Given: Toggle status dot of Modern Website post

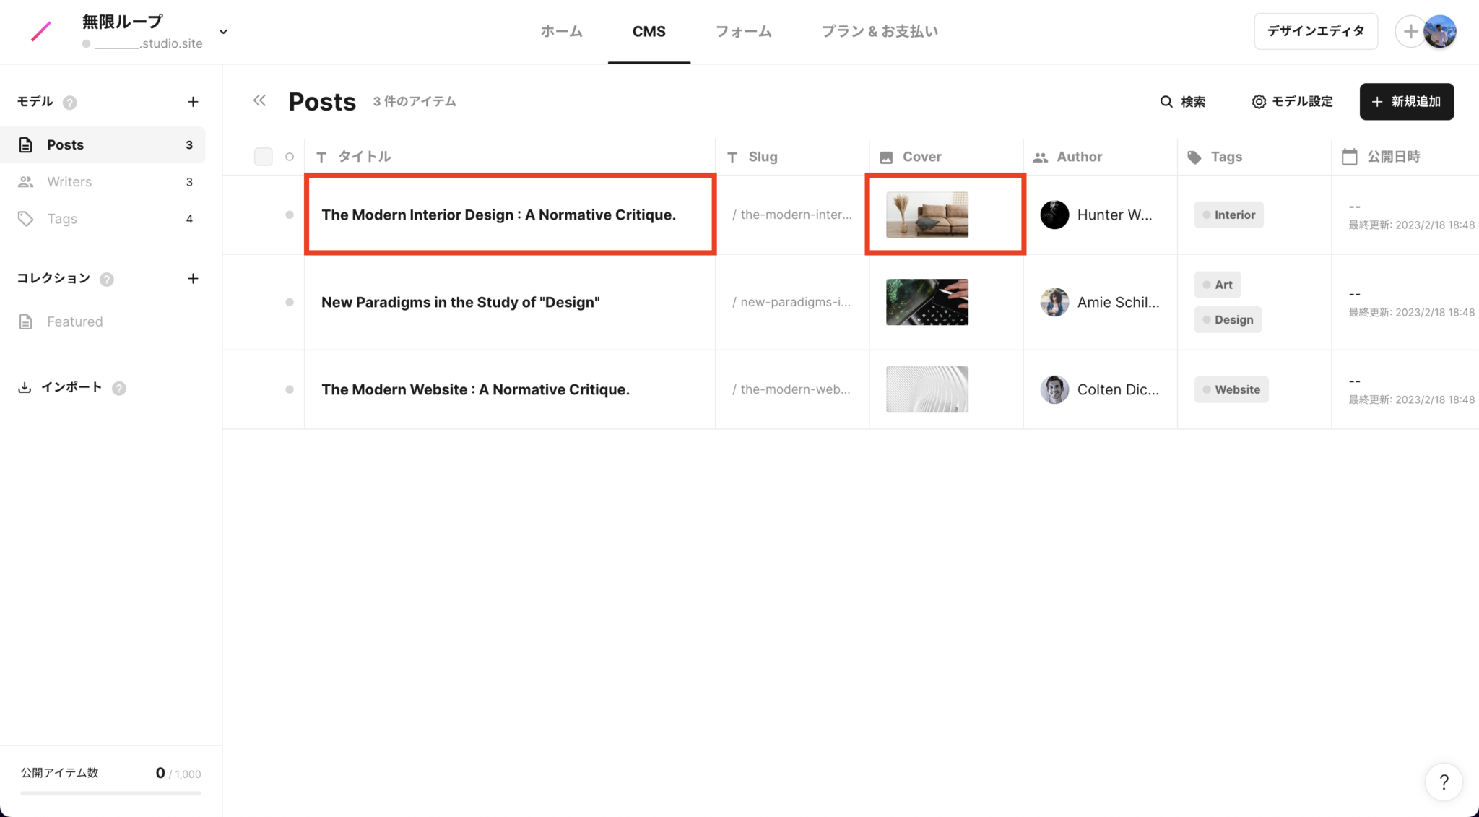Looking at the screenshot, I should click(x=290, y=389).
